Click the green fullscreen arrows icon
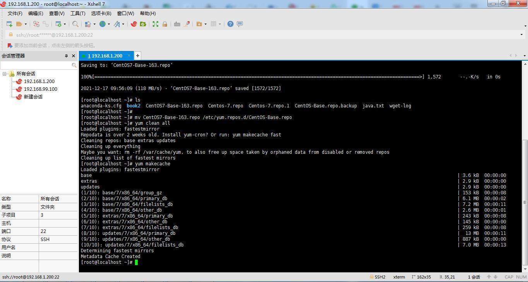The image size is (528, 282). point(155,24)
